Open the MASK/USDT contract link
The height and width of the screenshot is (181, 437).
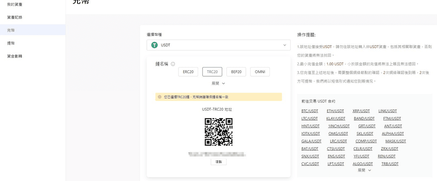pyautogui.click(x=395, y=141)
